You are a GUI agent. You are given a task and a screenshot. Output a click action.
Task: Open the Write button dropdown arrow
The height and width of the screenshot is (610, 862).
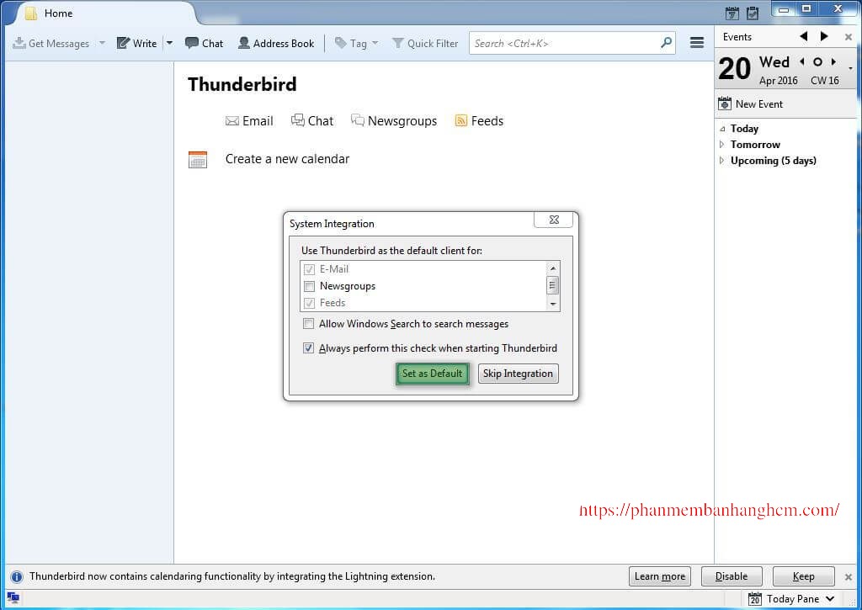[x=169, y=43]
